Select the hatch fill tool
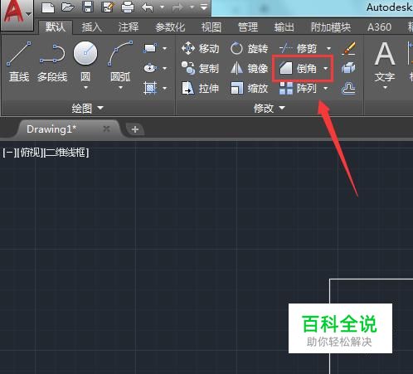Image resolution: width=413 pixels, height=374 pixels. click(x=150, y=88)
